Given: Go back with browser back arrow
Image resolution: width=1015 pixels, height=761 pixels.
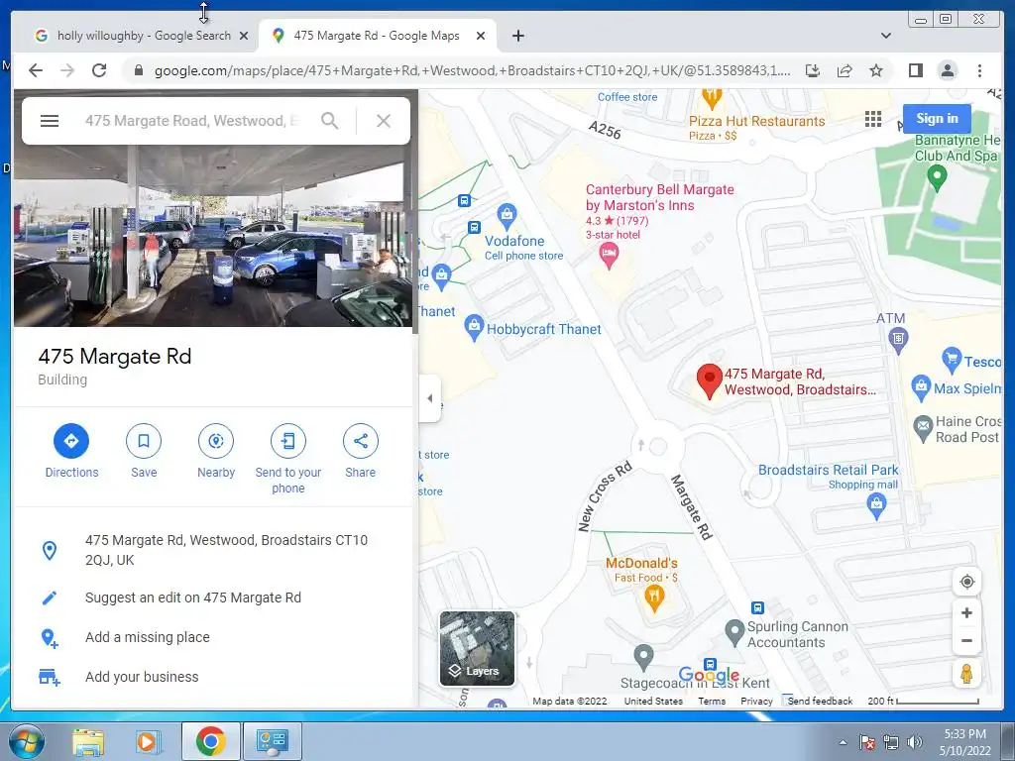Looking at the screenshot, I should [x=36, y=70].
